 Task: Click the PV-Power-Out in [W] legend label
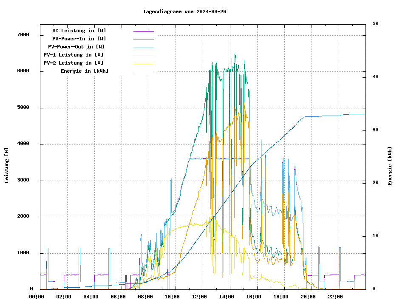point(77,47)
